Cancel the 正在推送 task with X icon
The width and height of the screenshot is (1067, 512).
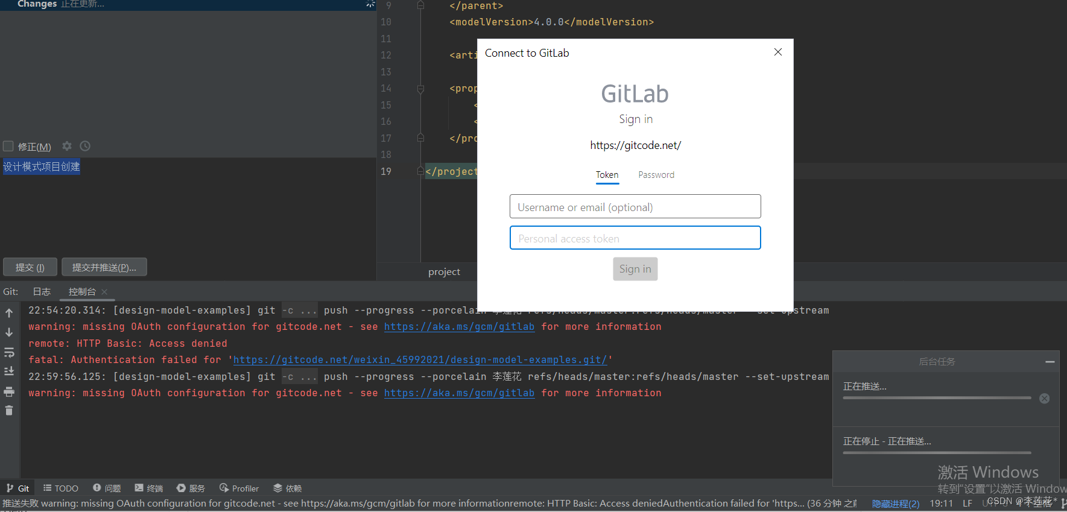coord(1045,399)
